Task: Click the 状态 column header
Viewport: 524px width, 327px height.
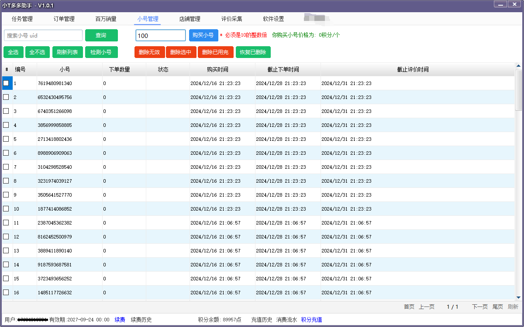Action: pyautogui.click(x=163, y=69)
